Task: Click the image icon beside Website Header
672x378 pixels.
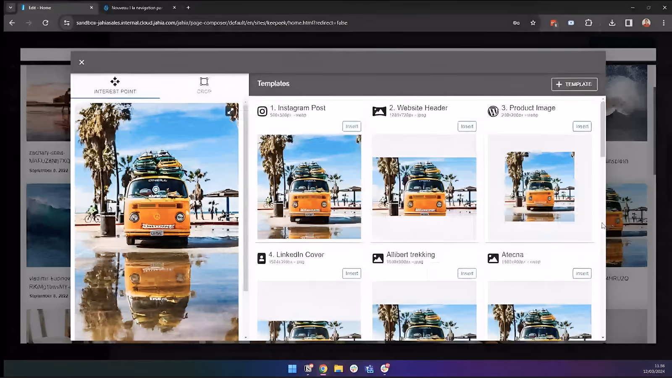Action: point(379,111)
